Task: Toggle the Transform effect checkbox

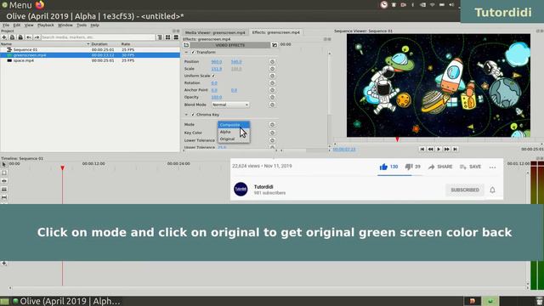Action: pyautogui.click(x=193, y=53)
